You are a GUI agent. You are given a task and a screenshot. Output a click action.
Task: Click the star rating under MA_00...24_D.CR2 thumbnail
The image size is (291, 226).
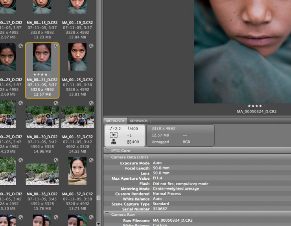point(42,75)
